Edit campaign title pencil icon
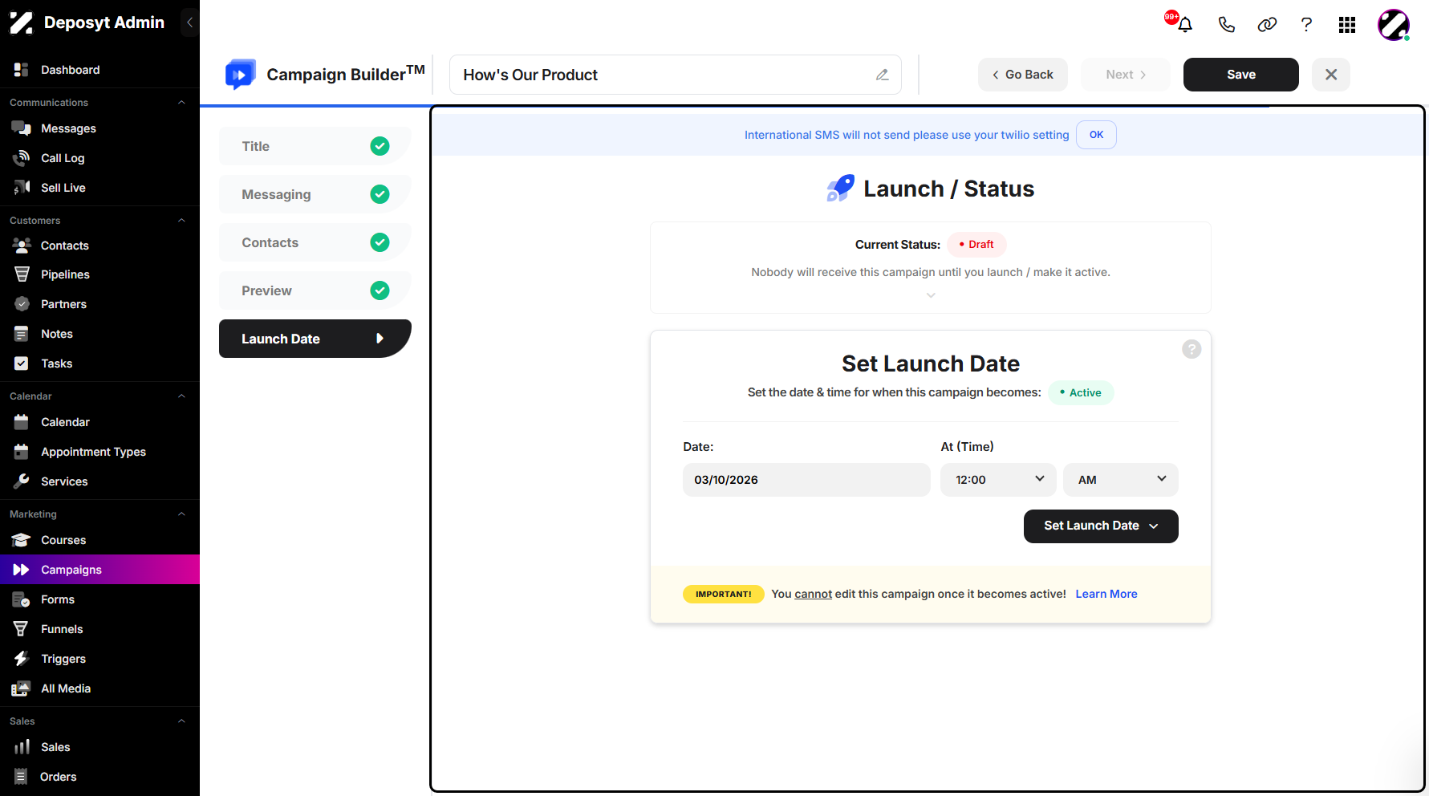 click(x=882, y=75)
